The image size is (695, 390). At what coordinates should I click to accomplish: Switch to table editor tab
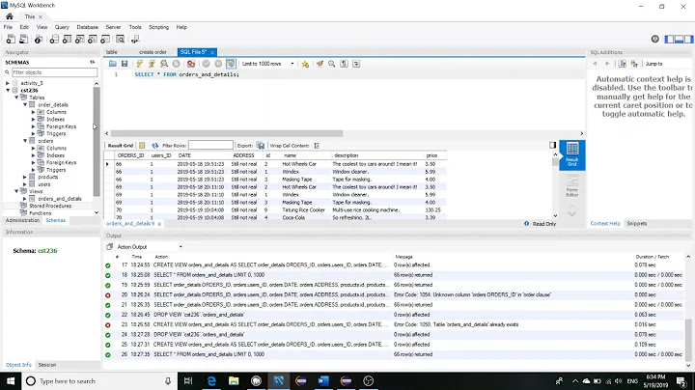pyautogui.click(x=112, y=52)
